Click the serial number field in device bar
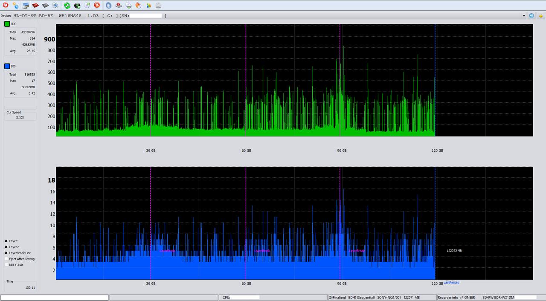This screenshot has height=301, width=546. click(146, 15)
